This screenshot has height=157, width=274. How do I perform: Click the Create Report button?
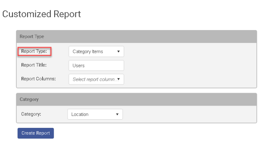(x=36, y=133)
